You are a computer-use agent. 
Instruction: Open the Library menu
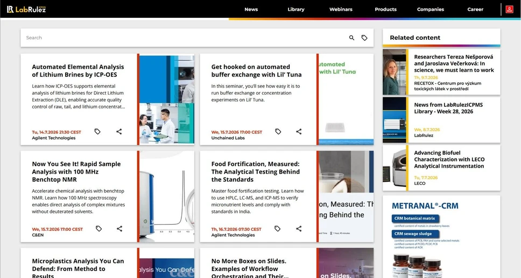coord(296,9)
